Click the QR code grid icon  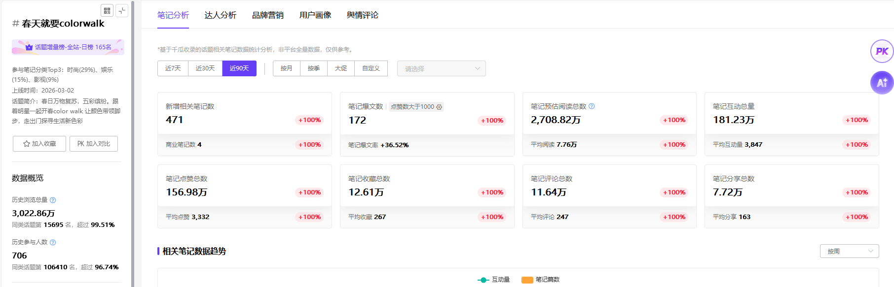pos(107,10)
